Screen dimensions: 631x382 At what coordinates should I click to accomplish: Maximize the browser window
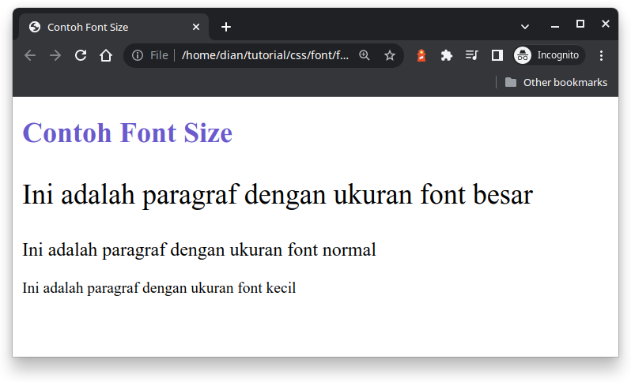pyautogui.click(x=580, y=24)
